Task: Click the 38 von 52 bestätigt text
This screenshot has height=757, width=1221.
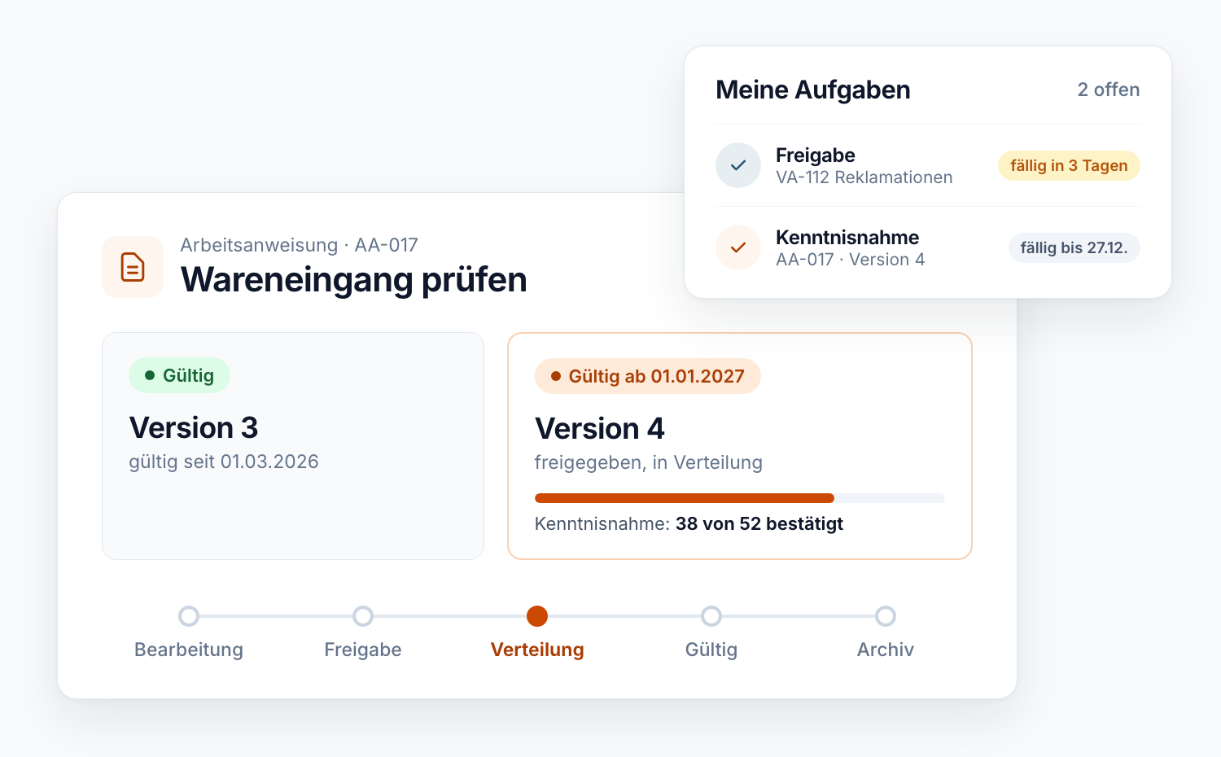Action: [759, 523]
